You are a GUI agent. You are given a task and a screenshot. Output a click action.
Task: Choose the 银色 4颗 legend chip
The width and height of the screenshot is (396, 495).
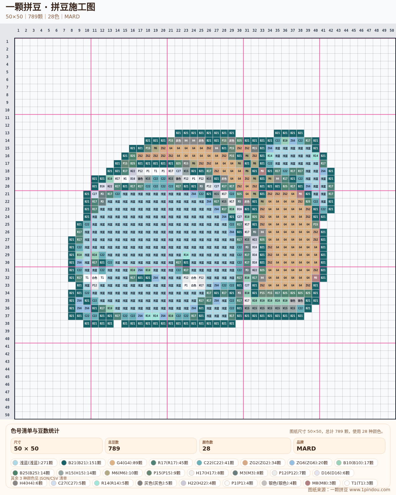[280, 483]
